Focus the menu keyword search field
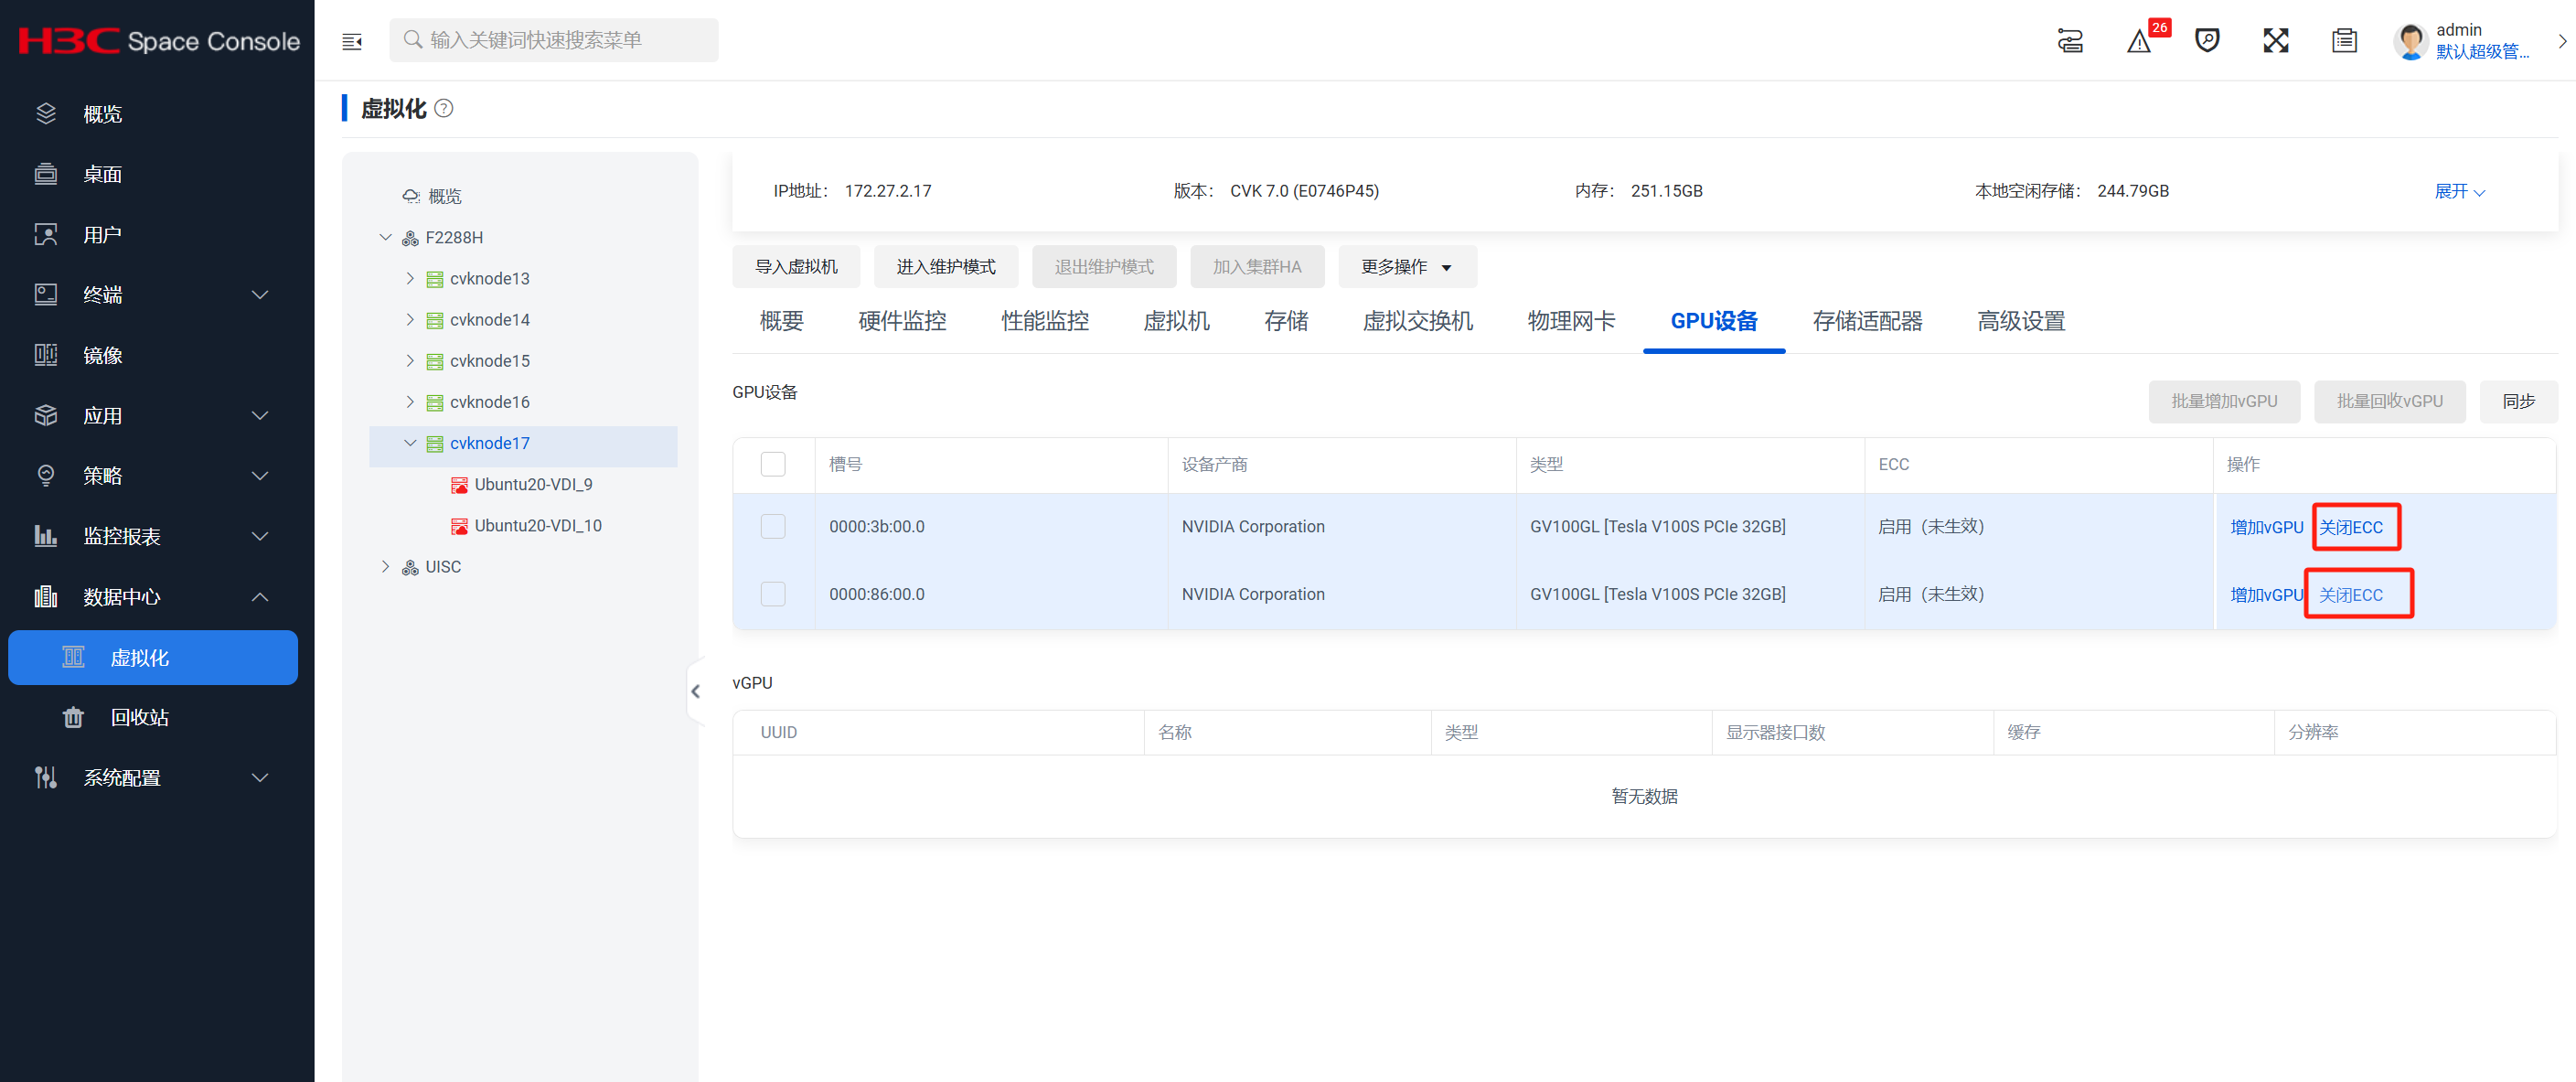The height and width of the screenshot is (1082, 2576). tap(554, 40)
